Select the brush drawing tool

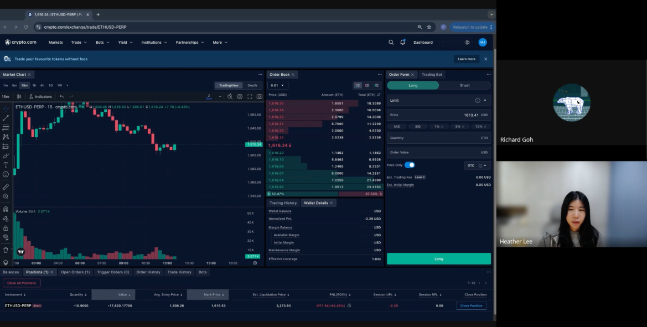tap(6, 156)
